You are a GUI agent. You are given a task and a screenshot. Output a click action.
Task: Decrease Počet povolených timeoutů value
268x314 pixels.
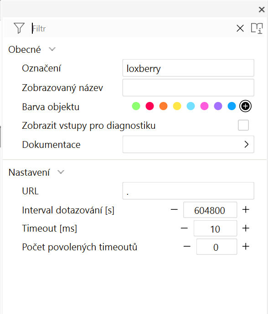187,247
